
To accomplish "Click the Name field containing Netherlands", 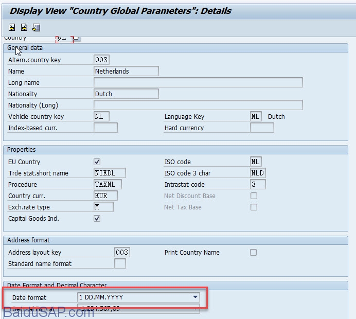I will [126, 72].
